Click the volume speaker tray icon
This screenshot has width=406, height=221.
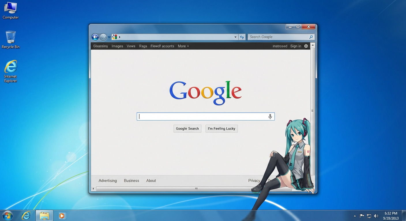(376, 216)
